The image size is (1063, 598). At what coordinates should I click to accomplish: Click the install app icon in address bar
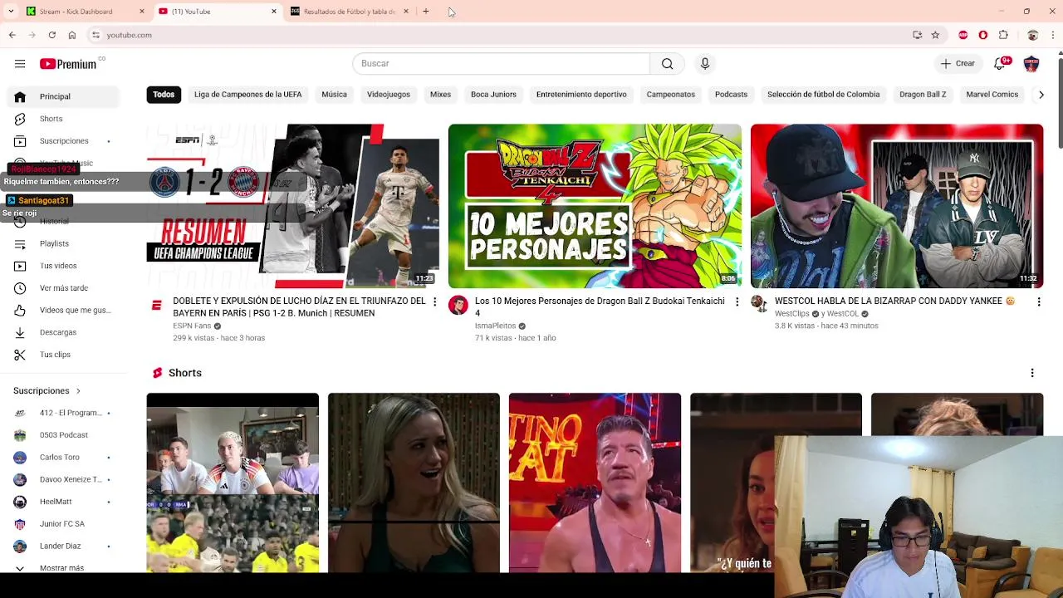[917, 35]
